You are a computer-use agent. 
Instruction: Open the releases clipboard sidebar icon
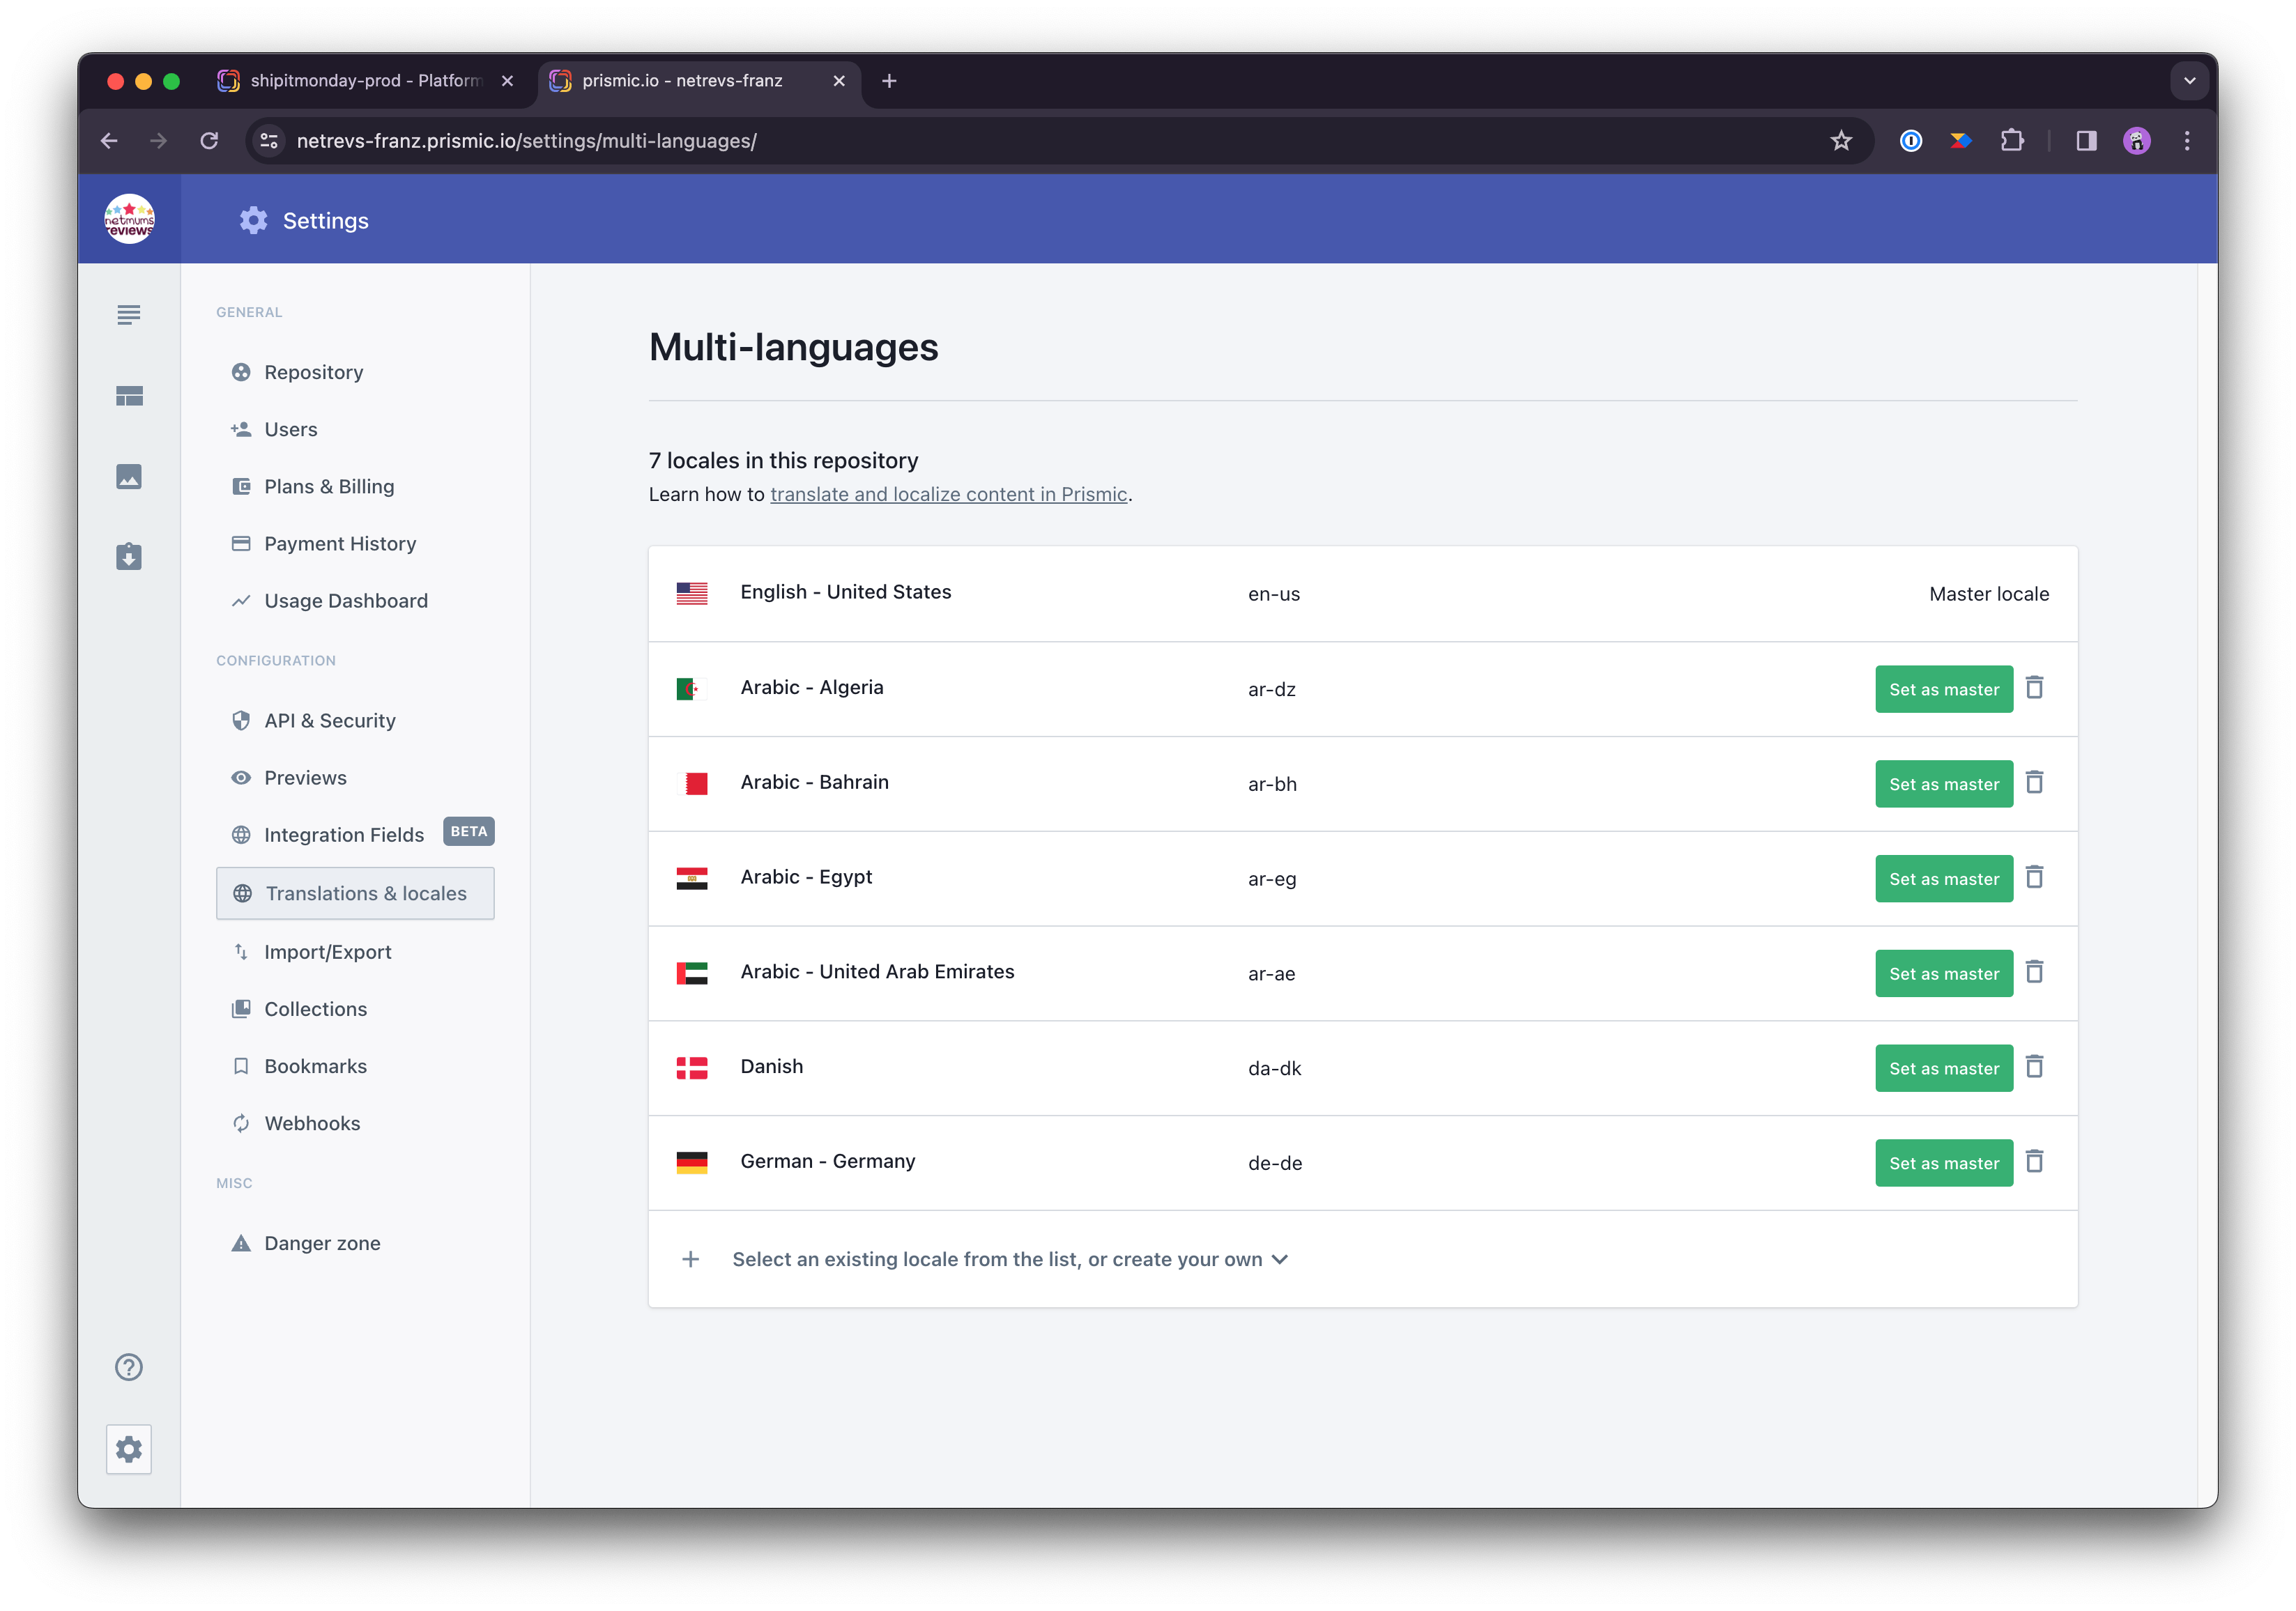129,557
